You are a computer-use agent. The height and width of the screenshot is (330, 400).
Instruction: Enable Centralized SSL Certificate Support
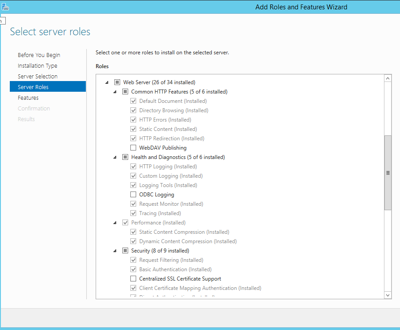pyautogui.click(x=133, y=278)
